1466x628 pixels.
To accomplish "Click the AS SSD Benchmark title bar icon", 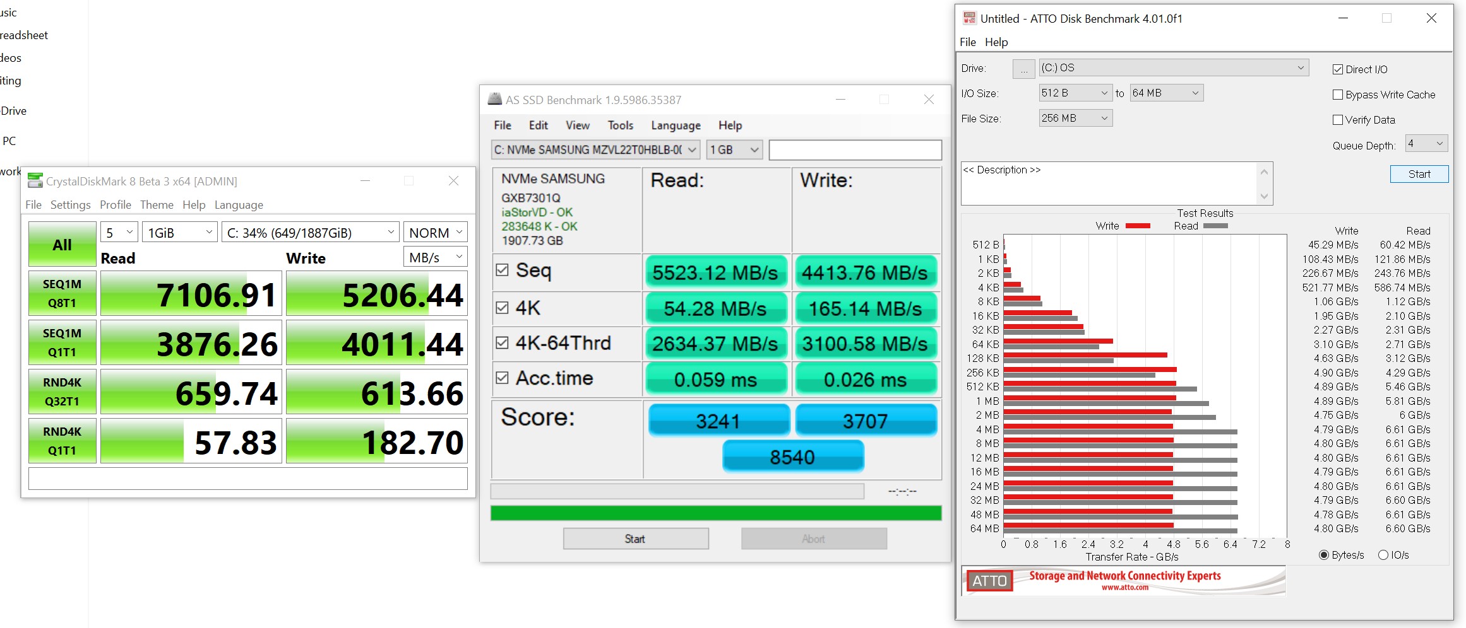I will pyautogui.click(x=495, y=100).
